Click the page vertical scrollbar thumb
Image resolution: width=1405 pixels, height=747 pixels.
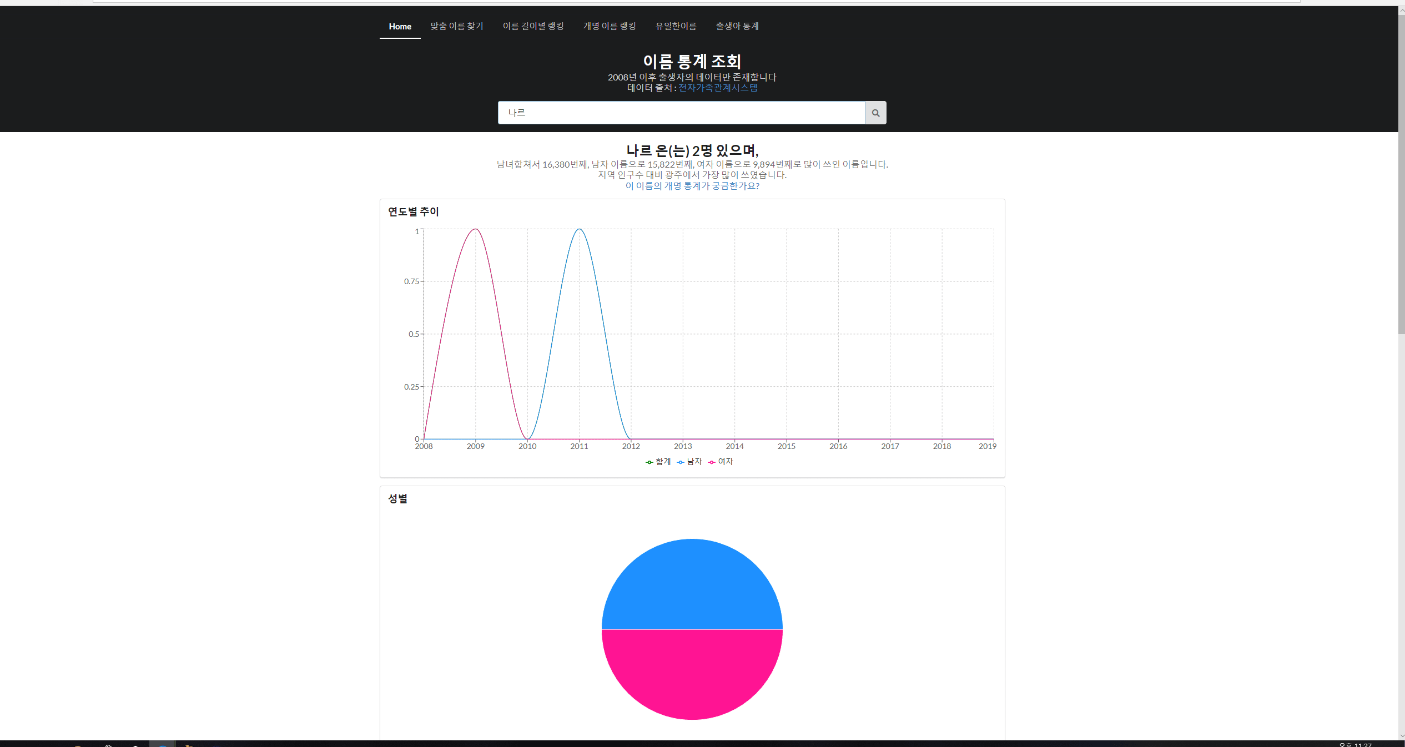coord(1401,175)
